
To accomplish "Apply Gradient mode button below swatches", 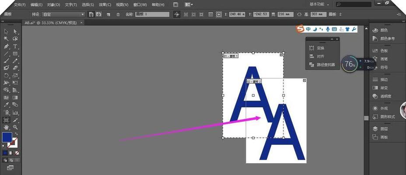I will pos(11,153).
